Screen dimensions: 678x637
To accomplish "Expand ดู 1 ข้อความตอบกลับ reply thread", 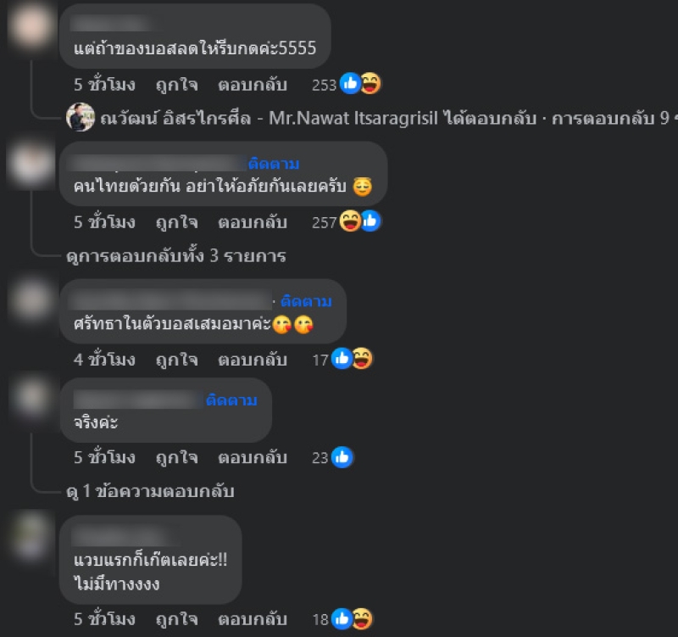I will point(150,491).
